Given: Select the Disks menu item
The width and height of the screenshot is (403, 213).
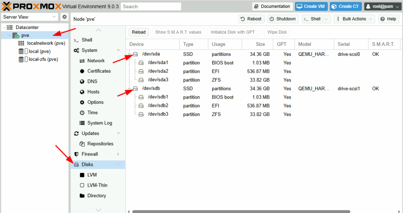Looking at the screenshot, I should 98,165.
